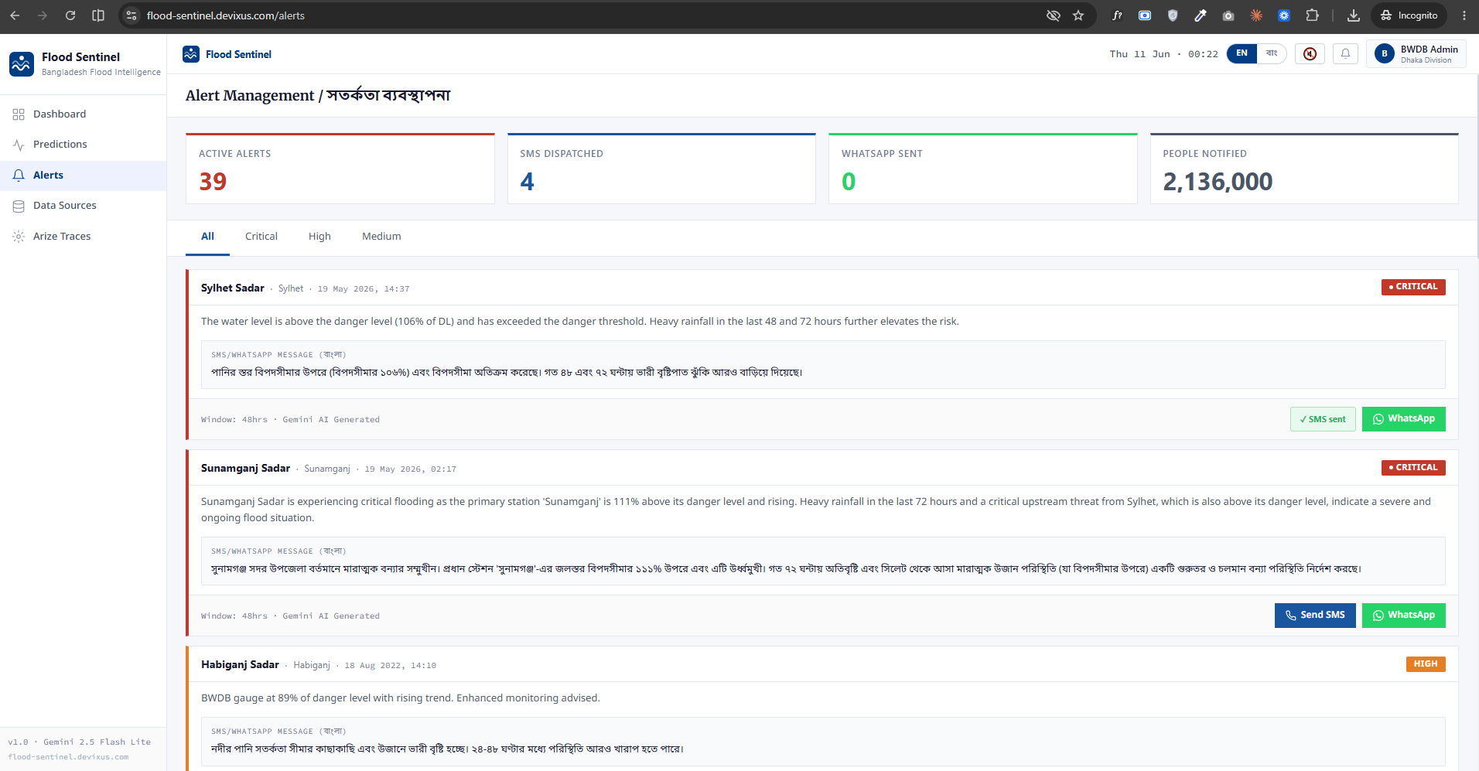Click SMS sent button on Sylhet Sadar alert
Screen dimensions: 1479x771
[x=1323, y=419]
